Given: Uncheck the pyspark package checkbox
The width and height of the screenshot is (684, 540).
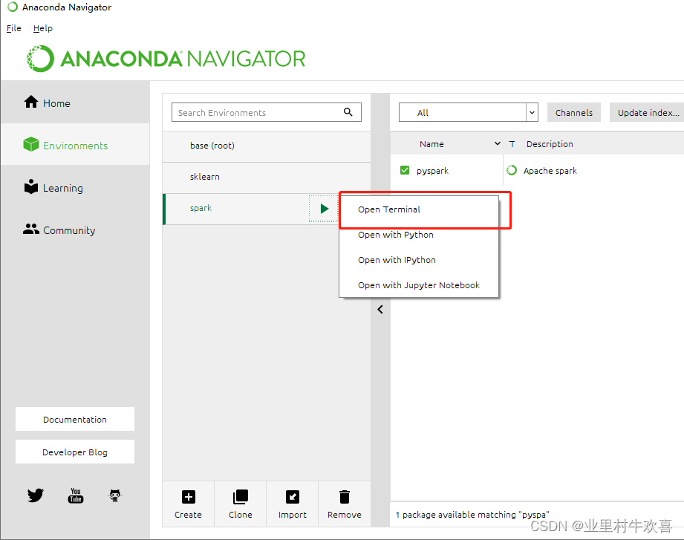Looking at the screenshot, I should [x=405, y=170].
